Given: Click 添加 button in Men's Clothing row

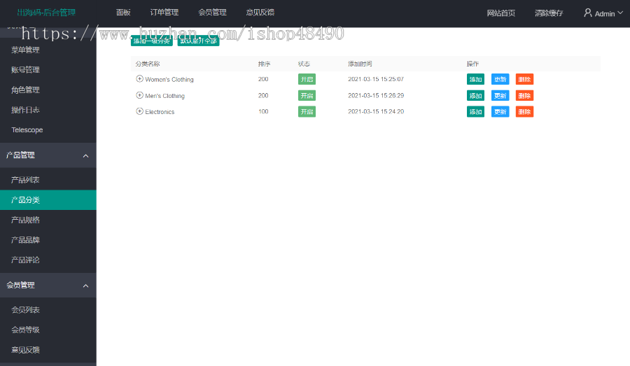Looking at the screenshot, I should [475, 96].
